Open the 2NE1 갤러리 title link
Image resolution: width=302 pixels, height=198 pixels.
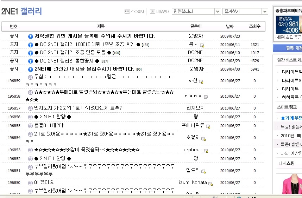coord(21,11)
